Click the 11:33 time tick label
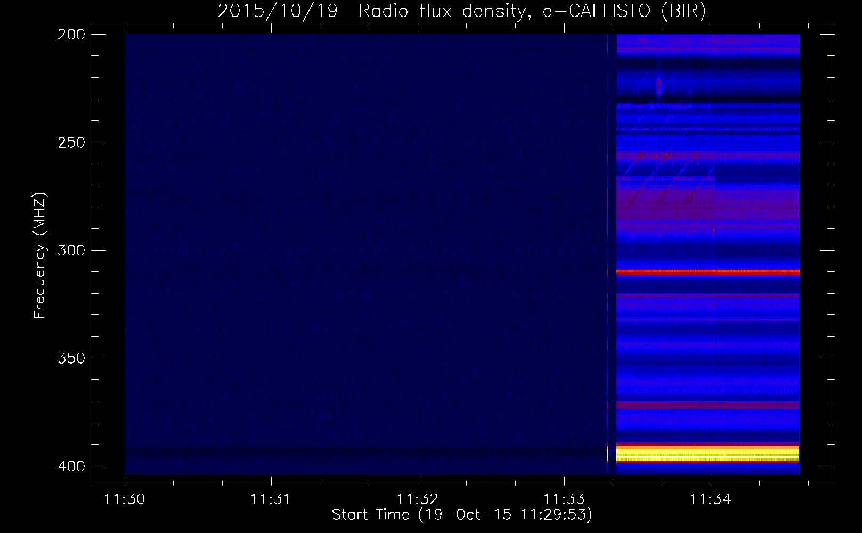The image size is (862, 533). [x=564, y=499]
